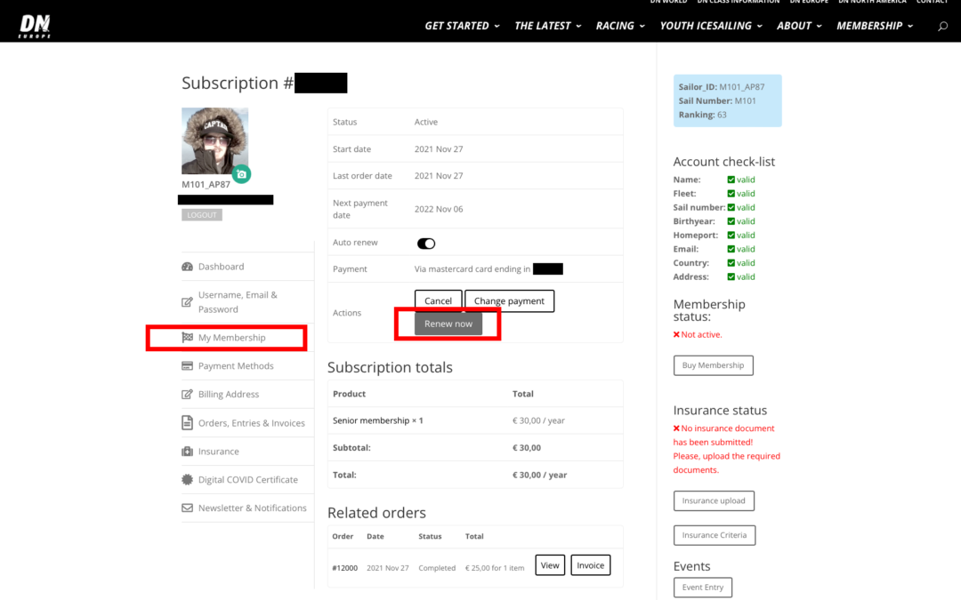Select My Membership in the sidebar
Screen dimensions: 961x600
point(231,338)
